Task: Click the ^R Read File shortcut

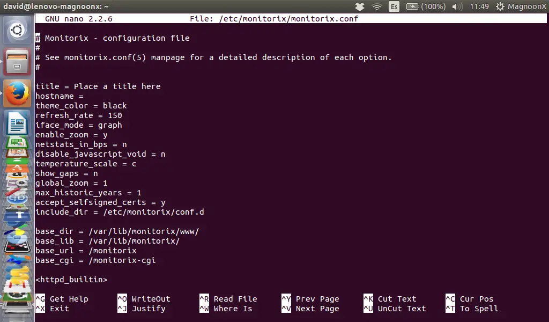Action: [228, 299]
